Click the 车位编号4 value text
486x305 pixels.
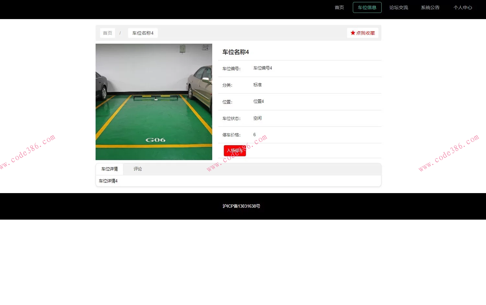coord(262,68)
